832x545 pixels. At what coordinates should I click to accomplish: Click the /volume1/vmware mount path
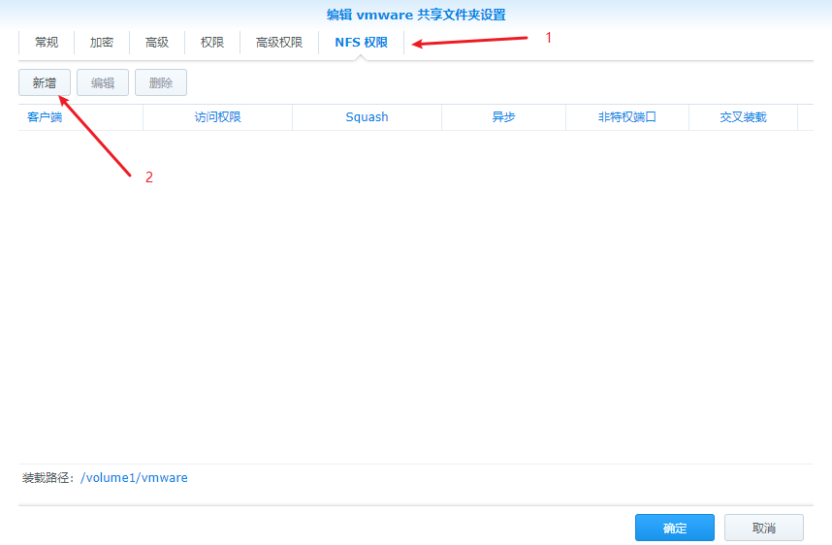click(x=134, y=478)
